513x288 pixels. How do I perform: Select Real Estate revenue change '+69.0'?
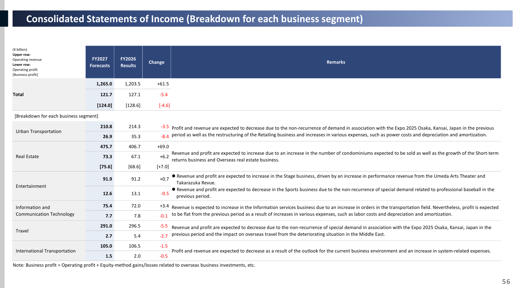[163, 147]
